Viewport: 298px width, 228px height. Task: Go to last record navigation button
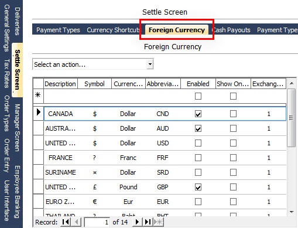148,222
